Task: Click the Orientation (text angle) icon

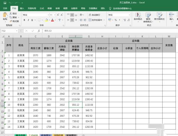Action: point(81,15)
